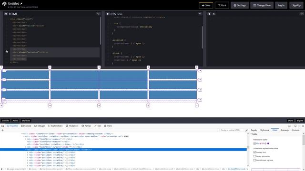Open the Assets button
305x171 pixels.
coord(15,121)
